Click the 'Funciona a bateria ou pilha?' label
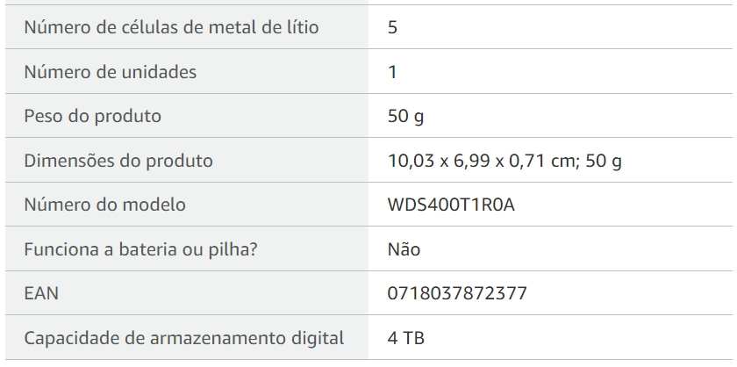This screenshot has width=737, height=367. pos(140,248)
